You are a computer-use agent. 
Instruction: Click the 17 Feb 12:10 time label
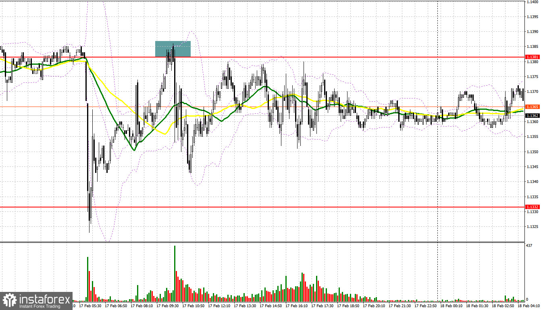point(218,306)
